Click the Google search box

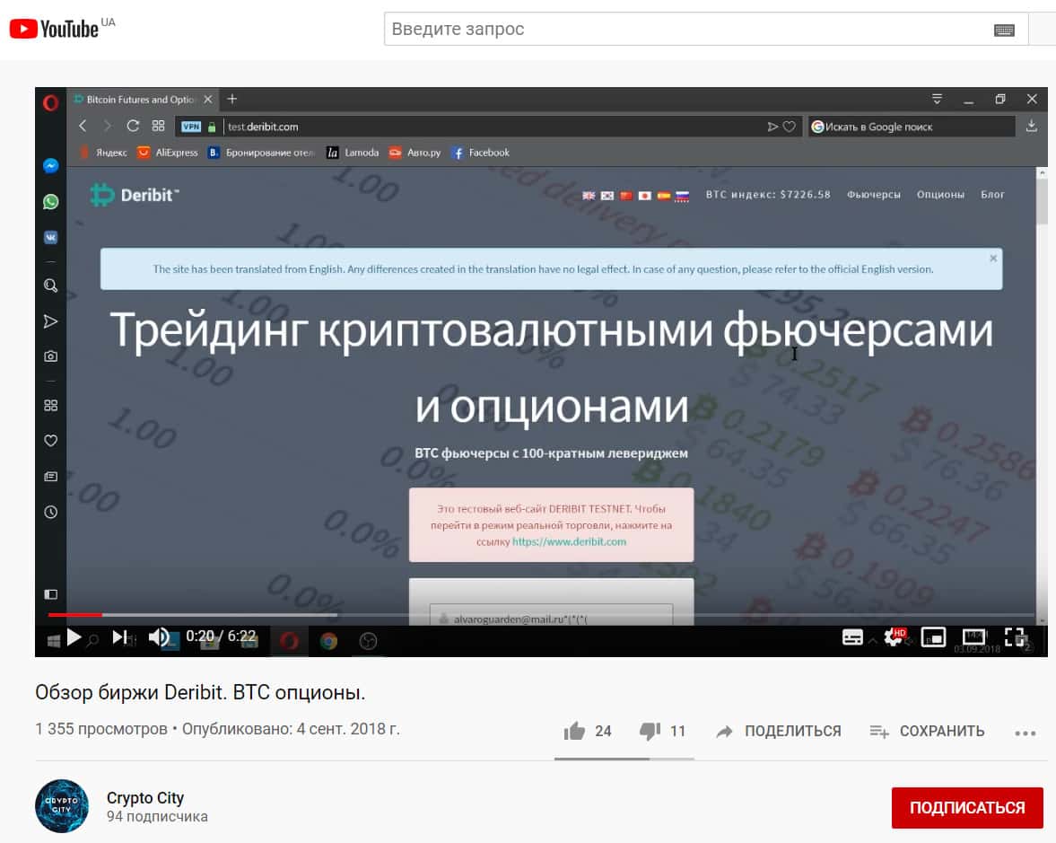click(x=912, y=127)
